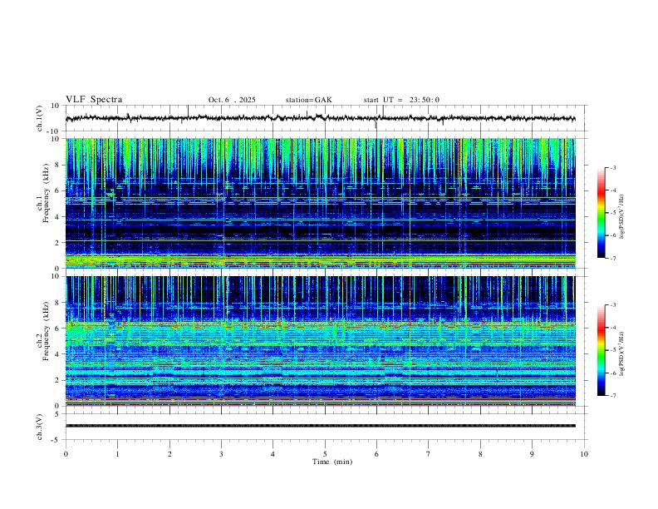The height and width of the screenshot is (509, 658).
Task: Click the ch.2 'log(PSD)(V²/Hz)' colorbar label
Action: pos(622,353)
